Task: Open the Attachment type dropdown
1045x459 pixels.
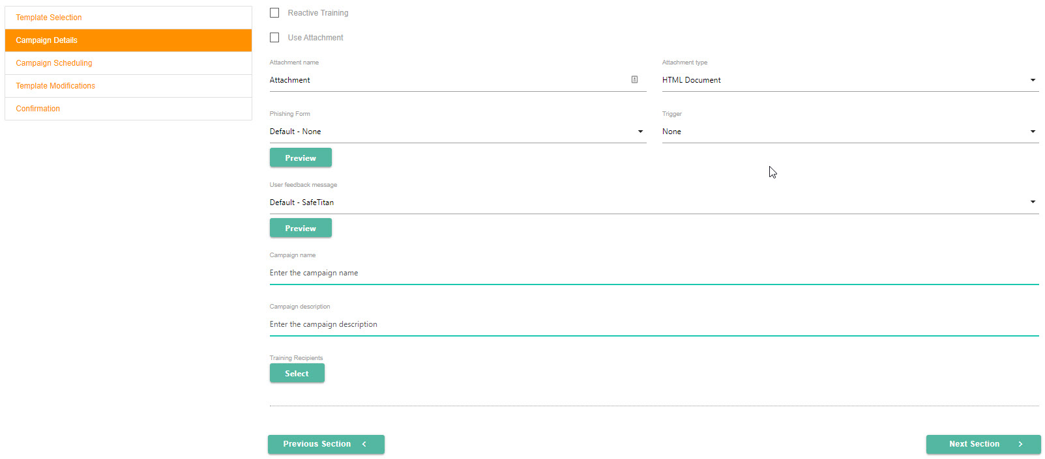Action: pyautogui.click(x=850, y=80)
